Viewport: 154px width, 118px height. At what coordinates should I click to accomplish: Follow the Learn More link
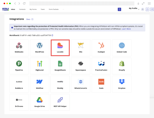(x=126, y=29)
